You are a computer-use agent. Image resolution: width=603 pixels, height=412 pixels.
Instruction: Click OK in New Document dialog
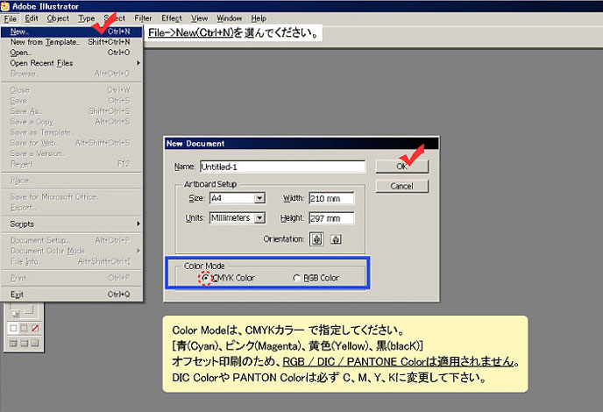point(402,167)
